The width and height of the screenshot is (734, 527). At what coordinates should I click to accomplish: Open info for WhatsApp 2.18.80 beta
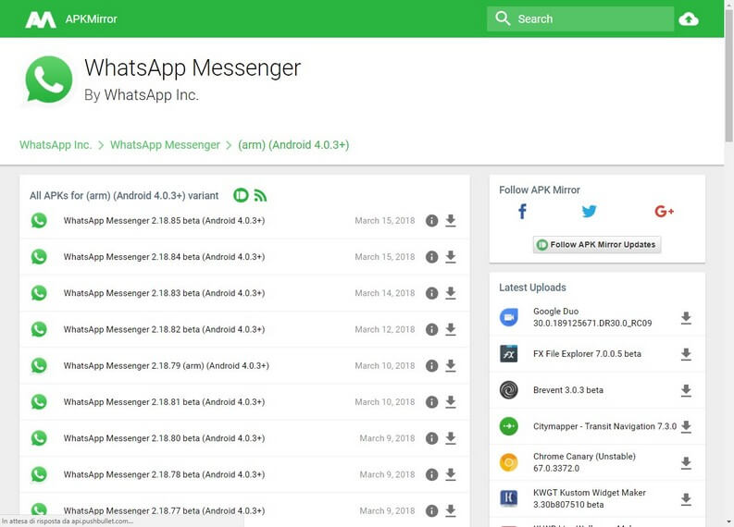[431, 438]
